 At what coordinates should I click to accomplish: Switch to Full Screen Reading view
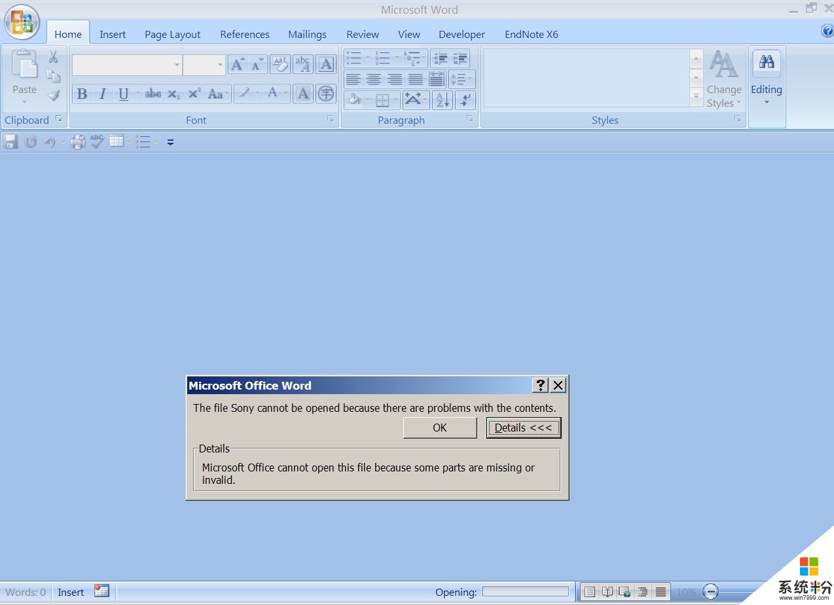[607, 592]
